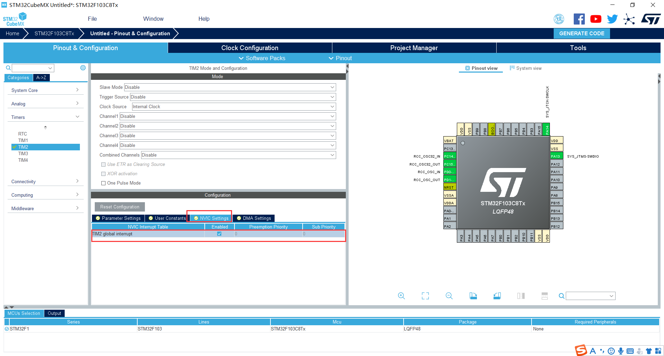Screen dimensions: 664x356
Task: Click the Twitter bird icon
Action: (612, 19)
